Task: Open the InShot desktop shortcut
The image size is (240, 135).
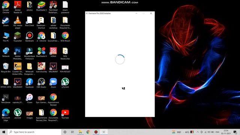Action: point(53,52)
